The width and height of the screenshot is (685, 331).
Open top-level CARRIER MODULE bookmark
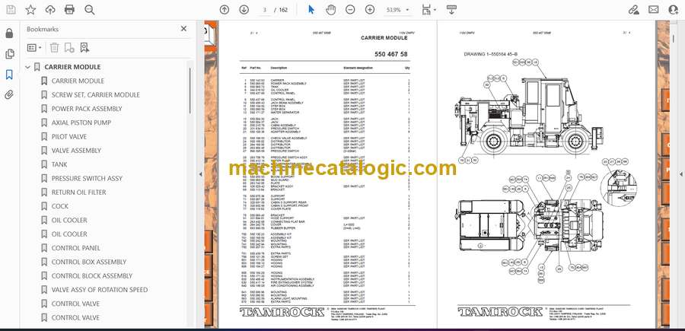[72, 67]
